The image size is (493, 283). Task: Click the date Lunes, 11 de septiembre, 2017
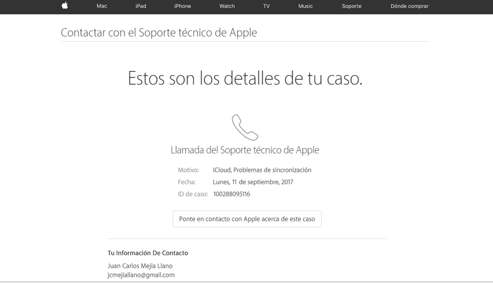point(253,182)
